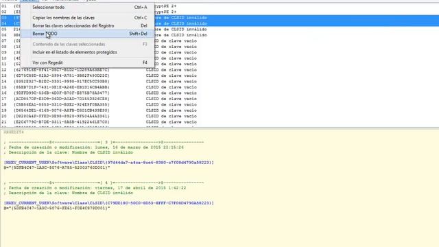Click the 'lunes, 16 de marzo' date line
Image resolution: width=439 pixels, height=247 pixels.
(94, 148)
